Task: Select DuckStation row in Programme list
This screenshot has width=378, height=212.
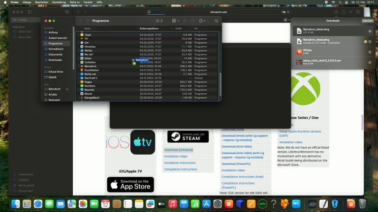Action: (147, 70)
